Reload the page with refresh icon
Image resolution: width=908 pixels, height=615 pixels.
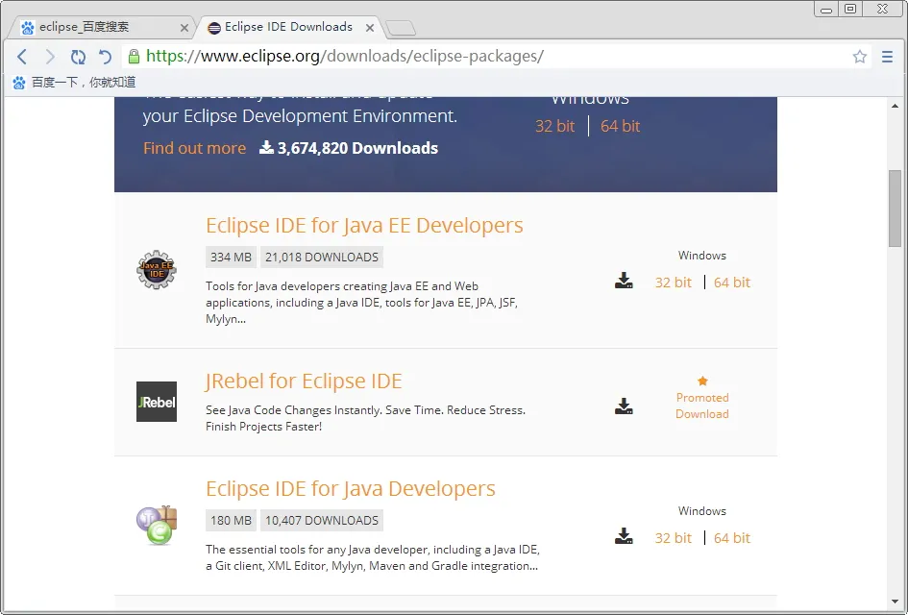click(78, 57)
